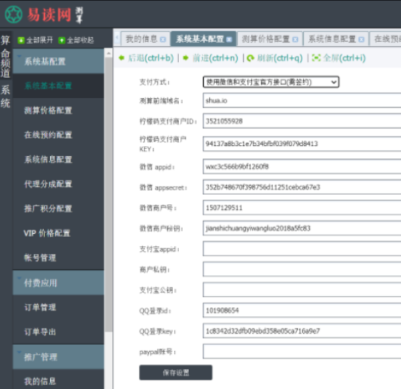Open 订单管理 in the sidebar
The height and width of the screenshot is (389, 401).
pyautogui.click(x=40, y=307)
